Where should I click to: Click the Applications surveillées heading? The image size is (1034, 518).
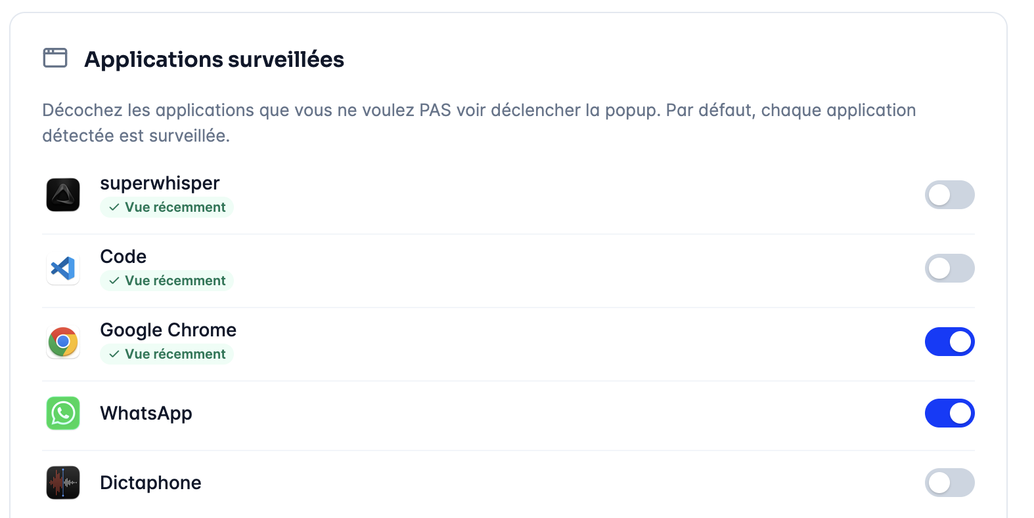coord(214,59)
